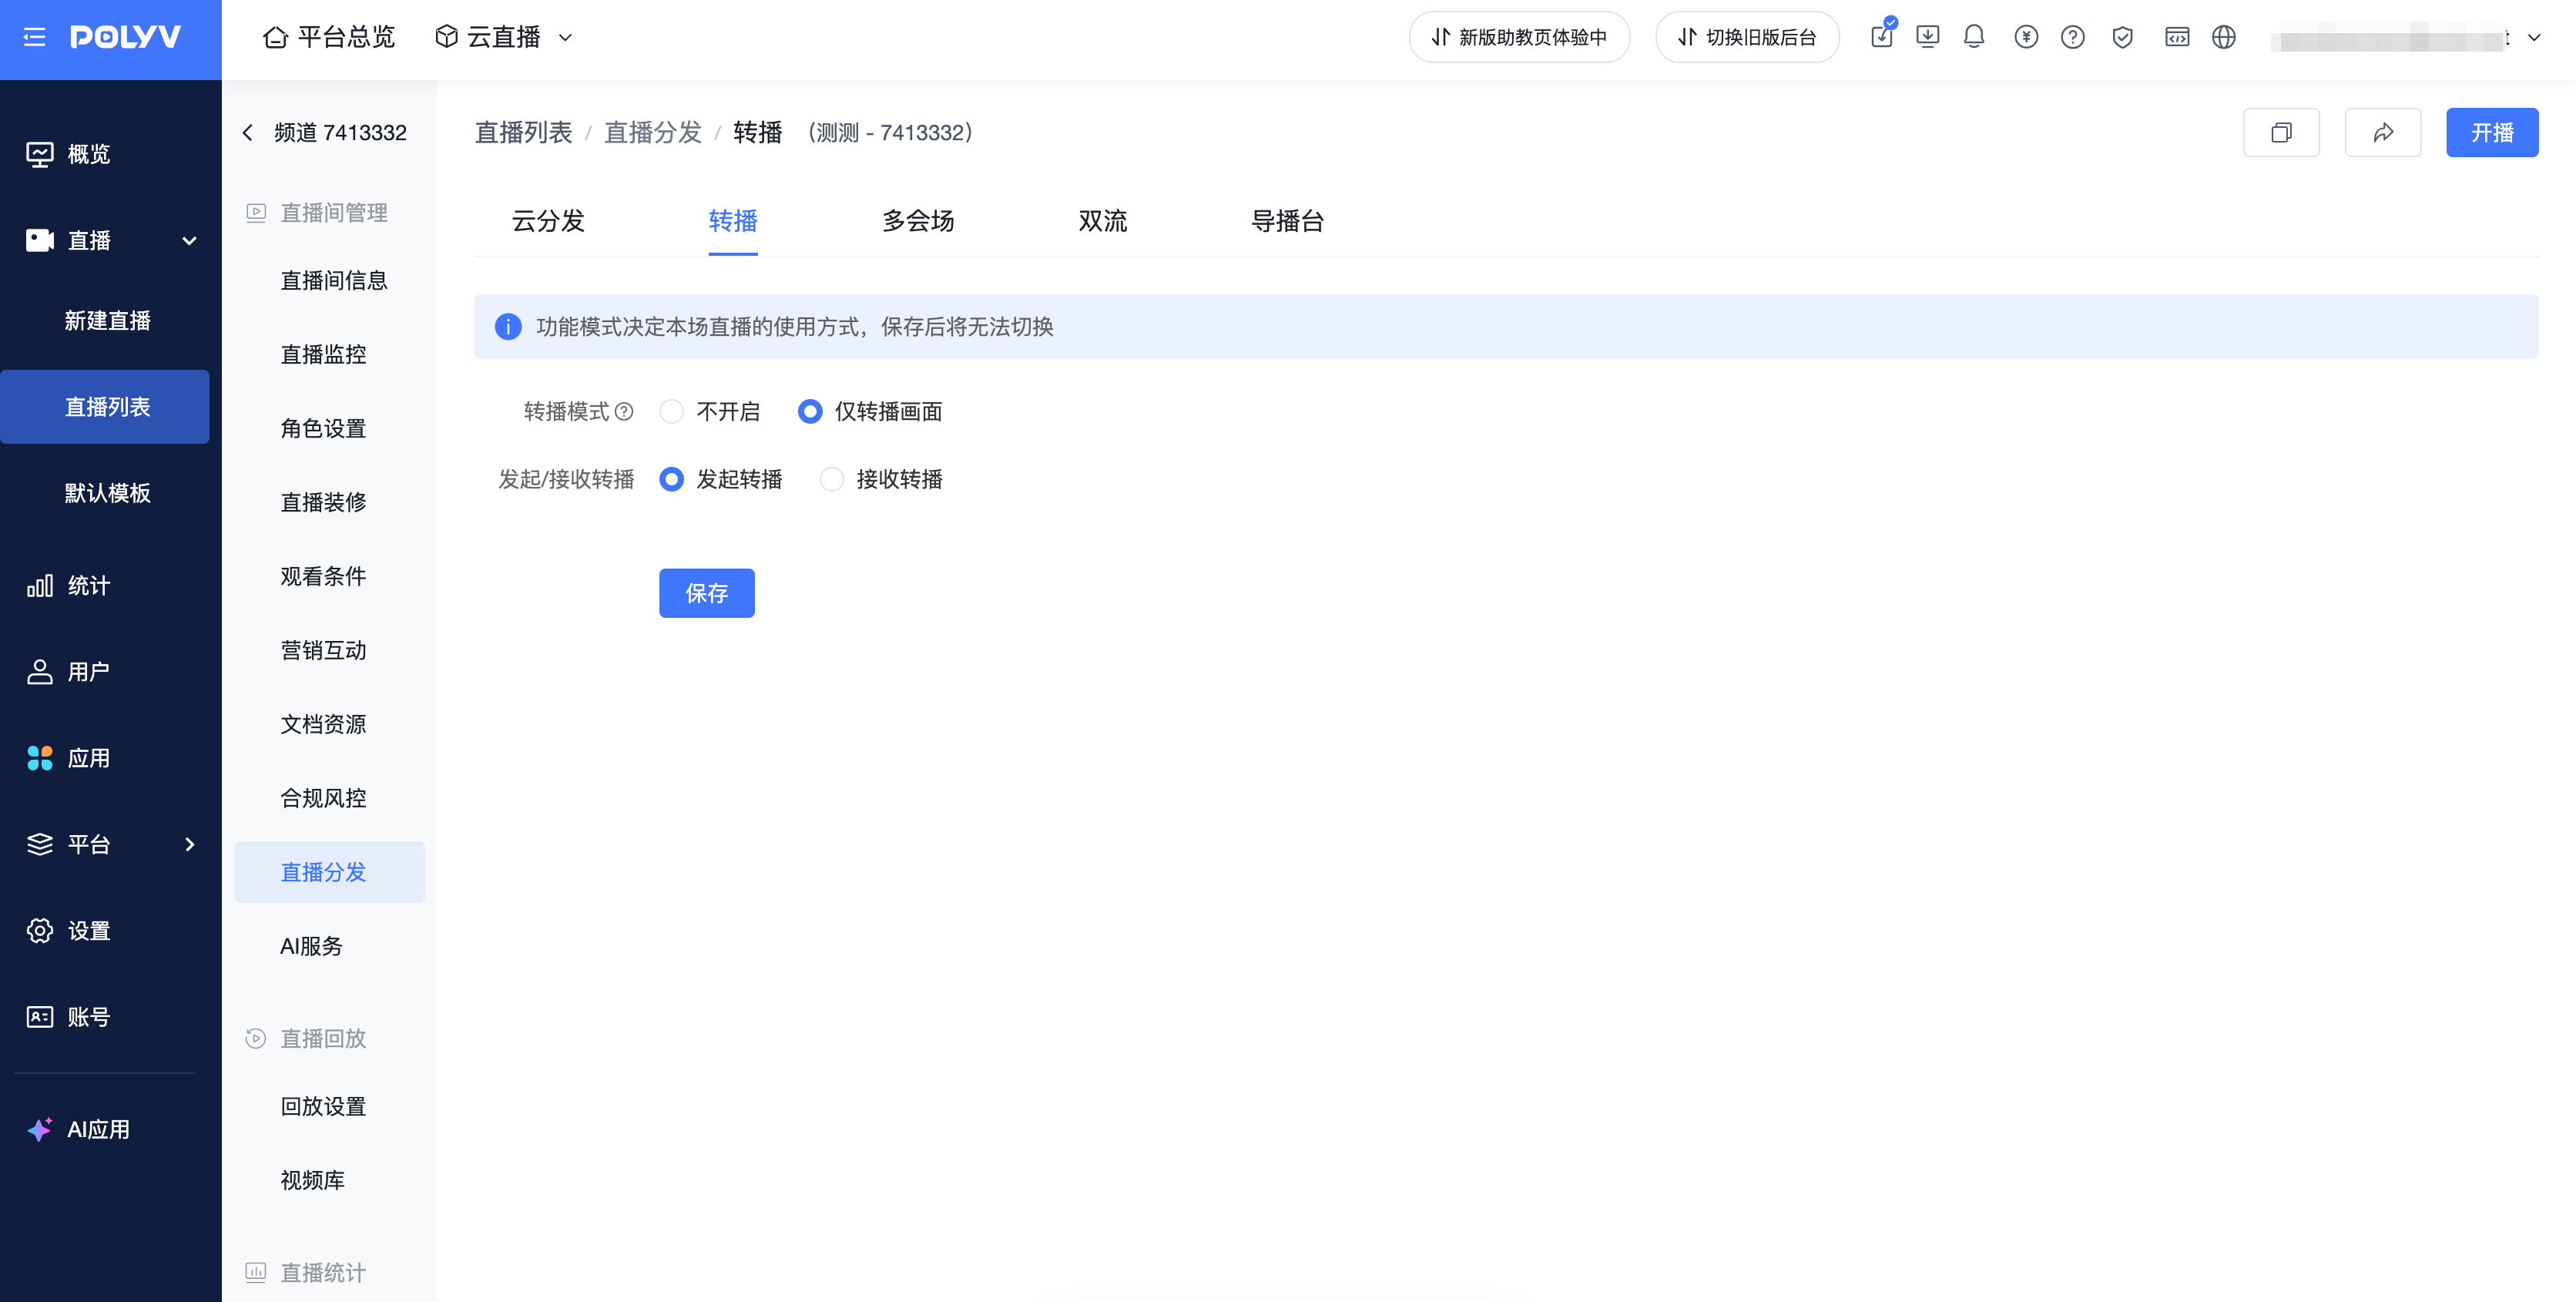Switch language via globe icon
The width and height of the screenshot is (2576, 1302).
(2224, 37)
